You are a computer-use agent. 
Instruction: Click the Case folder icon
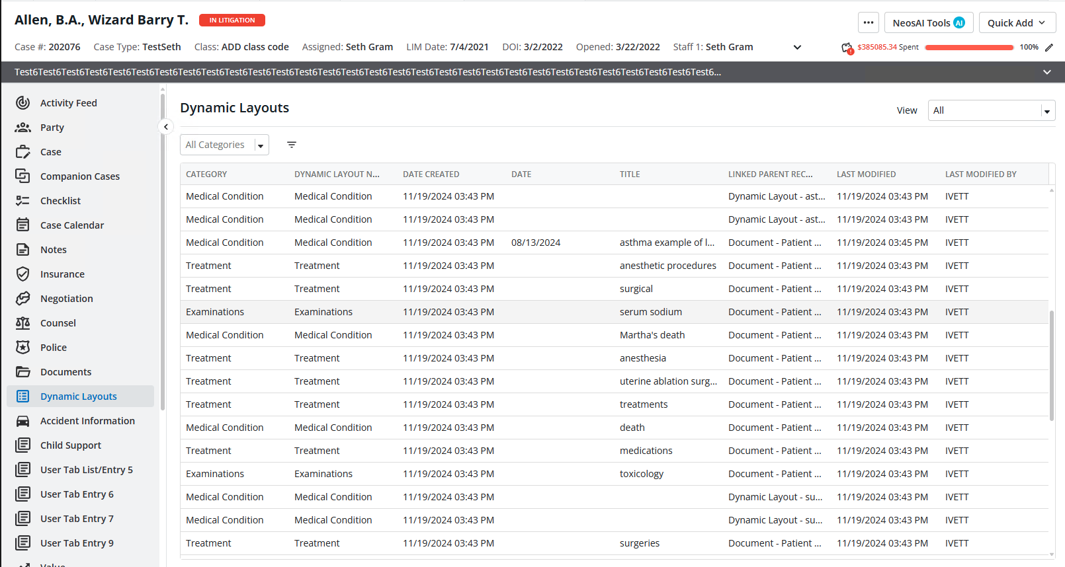23,151
